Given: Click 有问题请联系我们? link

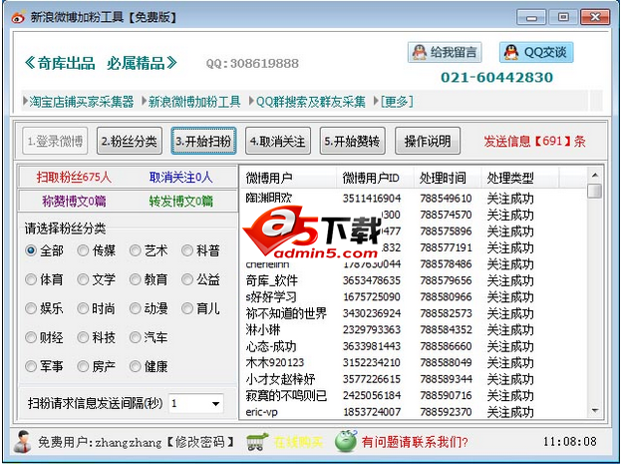Looking at the screenshot, I should (x=415, y=442).
